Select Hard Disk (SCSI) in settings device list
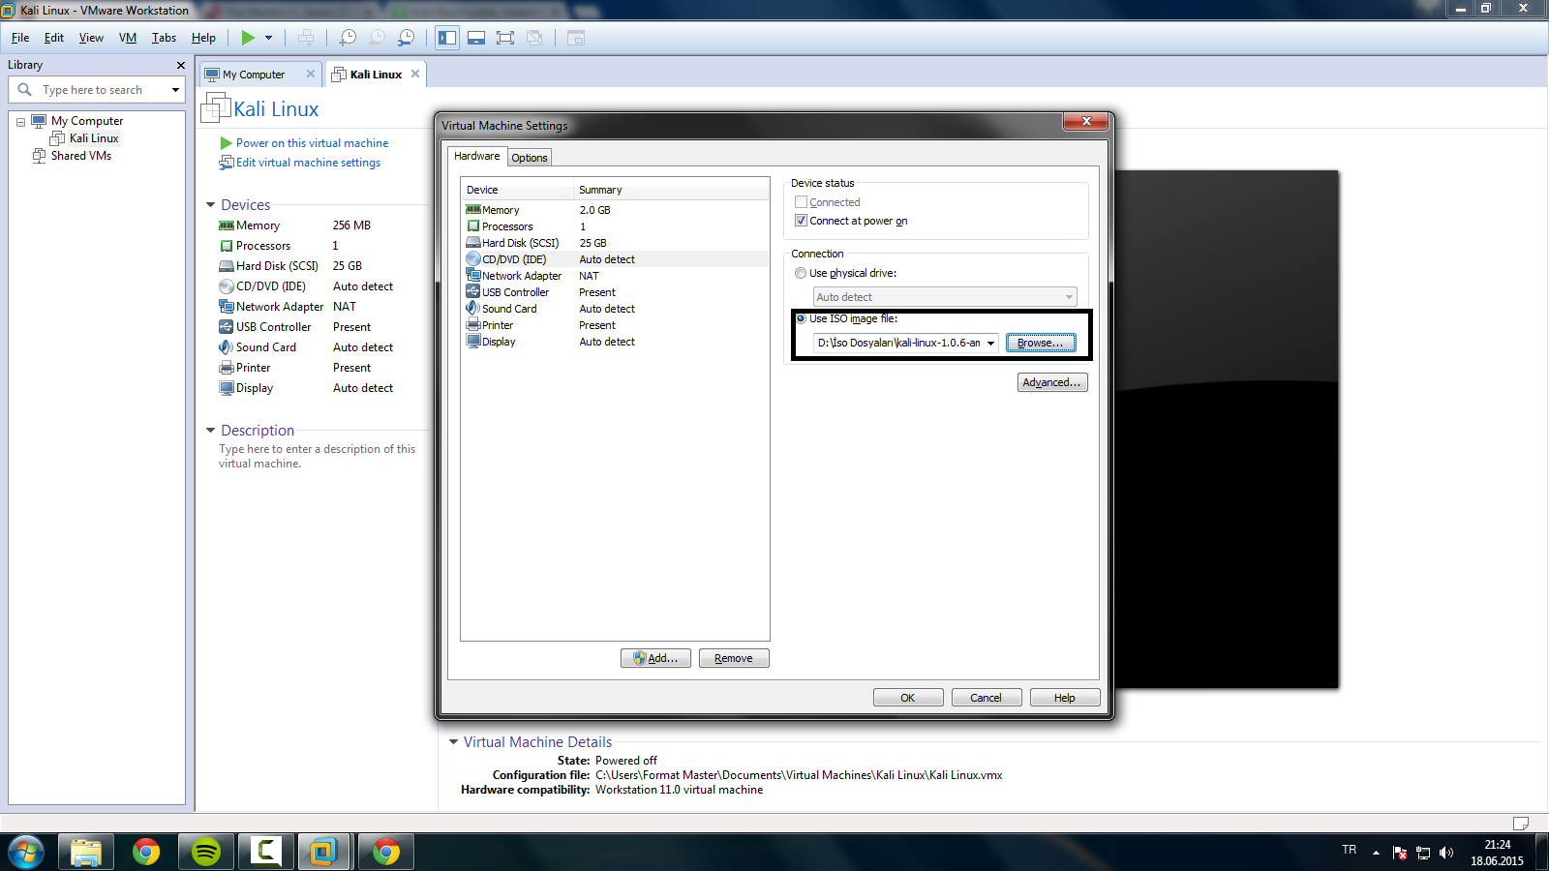 [616, 243]
